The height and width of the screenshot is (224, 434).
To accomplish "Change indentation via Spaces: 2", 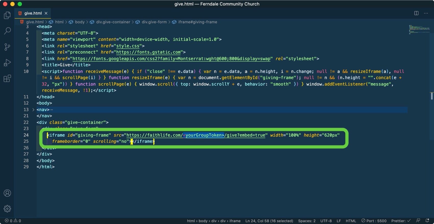I will point(307,221).
